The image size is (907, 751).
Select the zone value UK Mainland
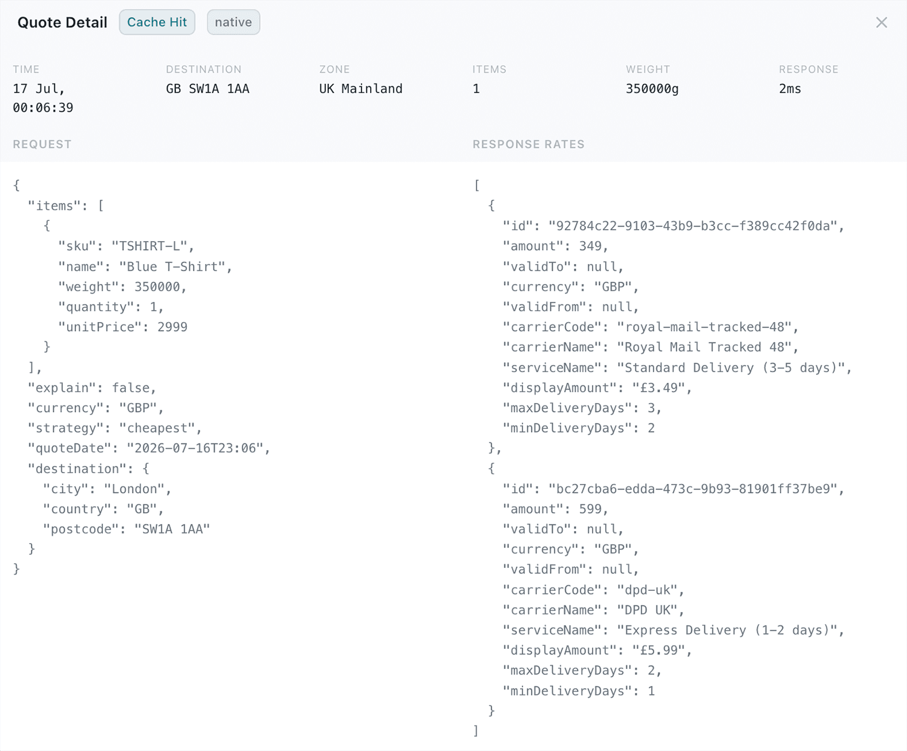click(361, 89)
